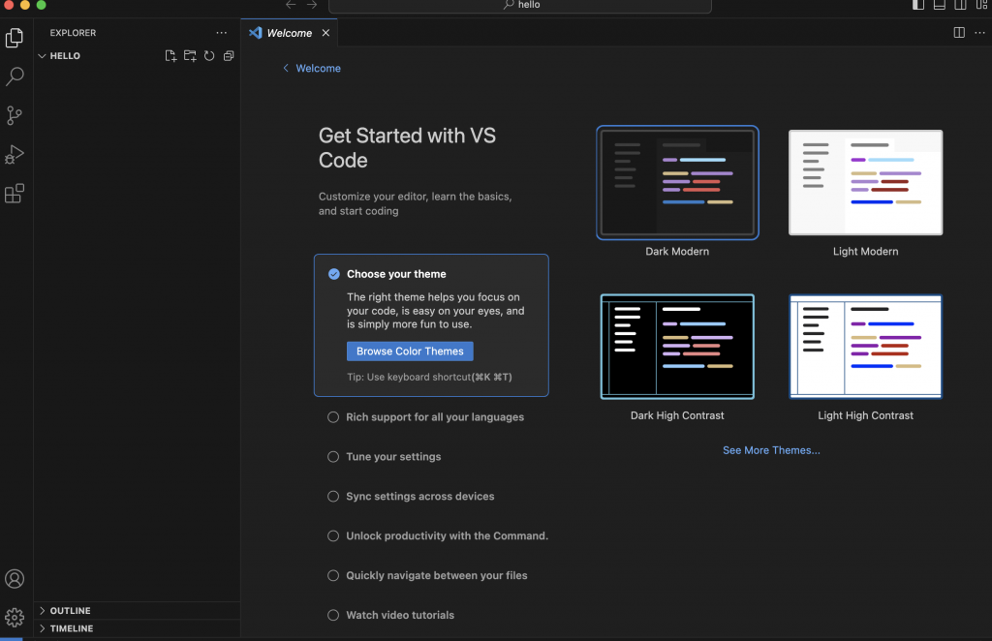Choose the Dark High Contrast theme preview

click(x=677, y=347)
